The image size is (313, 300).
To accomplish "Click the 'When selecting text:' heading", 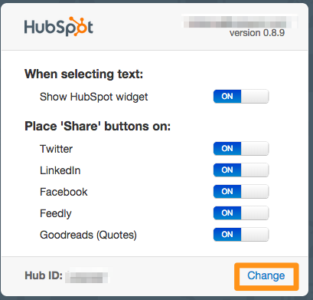I will (84, 74).
